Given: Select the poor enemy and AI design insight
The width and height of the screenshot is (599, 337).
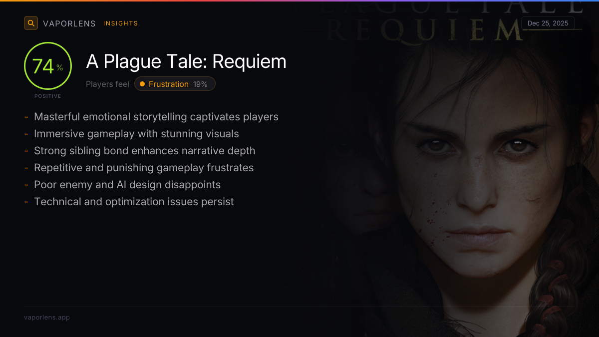Looking at the screenshot, I should point(127,185).
